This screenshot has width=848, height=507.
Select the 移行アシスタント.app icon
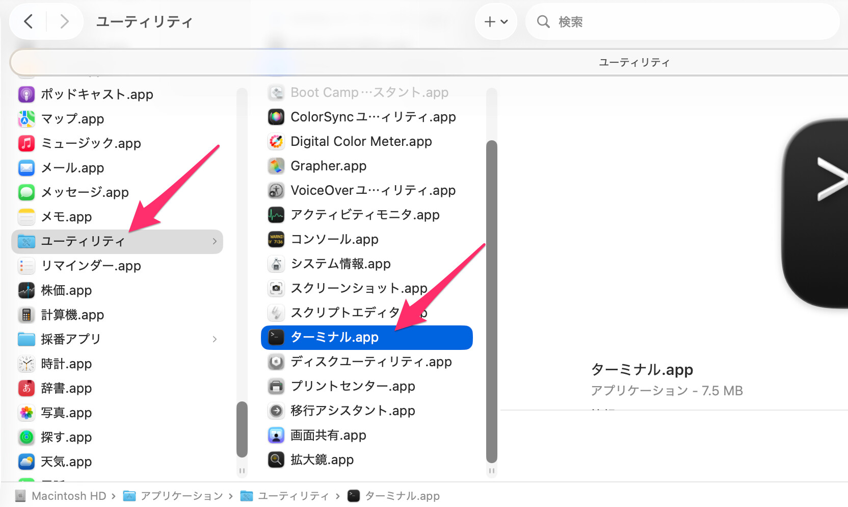(276, 411)
